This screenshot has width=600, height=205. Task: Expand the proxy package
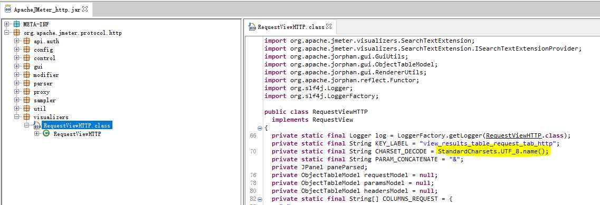(x=16, y=91)
